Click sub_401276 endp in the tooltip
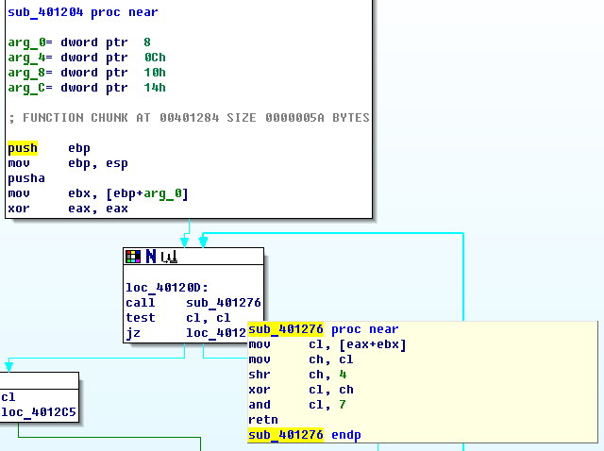Image resolution: width=604 pixels, height=451 pixels. pyautogui.click(x=305, y=435)
